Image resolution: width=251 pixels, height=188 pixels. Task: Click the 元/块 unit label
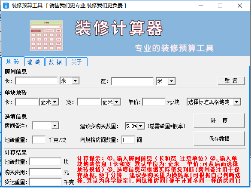pos(173,102)
